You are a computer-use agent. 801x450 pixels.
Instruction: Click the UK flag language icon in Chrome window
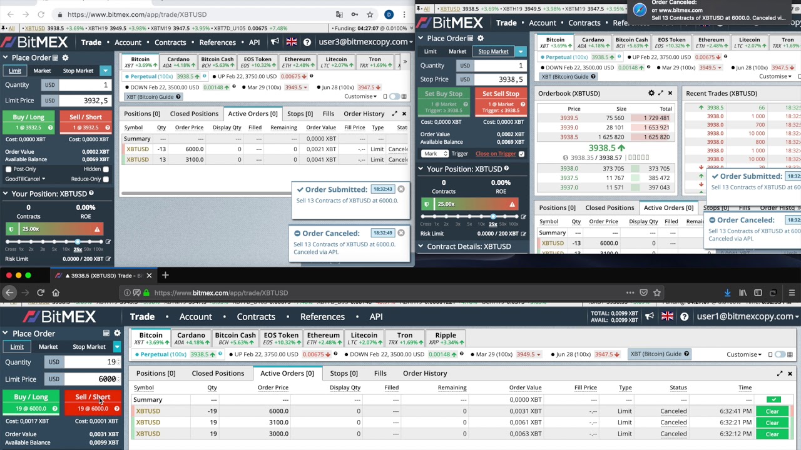click(292, 42)
